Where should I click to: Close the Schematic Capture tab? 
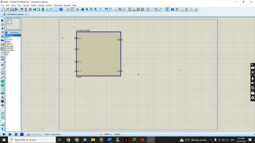pyautogui.click(x=26, y=14)
